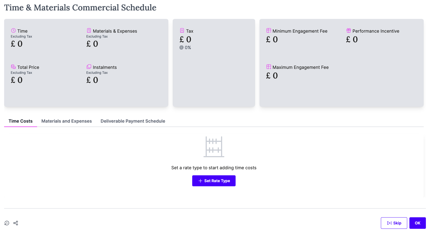Open the history clock icon at bottom left
Screen dimensions: 430x231
pyautogui.click(x=7, y=223)
